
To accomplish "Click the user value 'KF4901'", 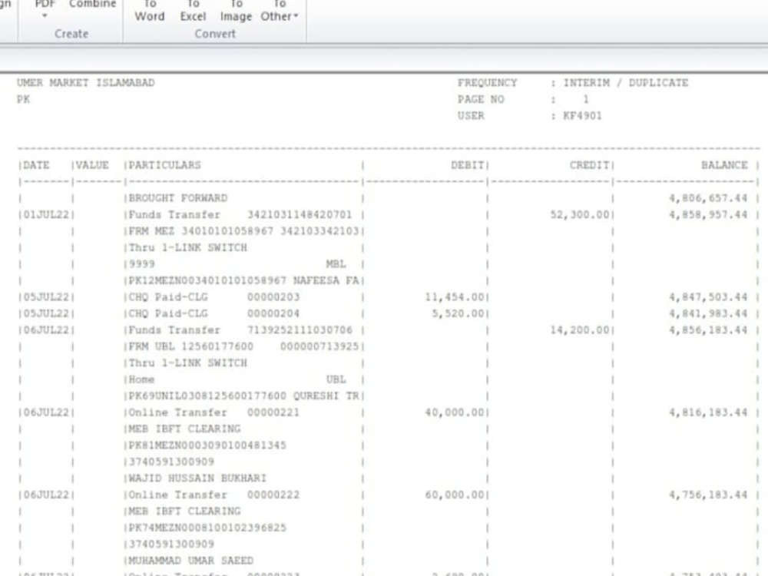I will (582, 116).
